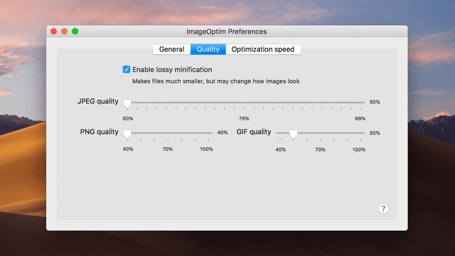This screenshot has height=256, width=455.
Task: Toggle the Enable lossy minification checkbox
Action: point(126,69)
